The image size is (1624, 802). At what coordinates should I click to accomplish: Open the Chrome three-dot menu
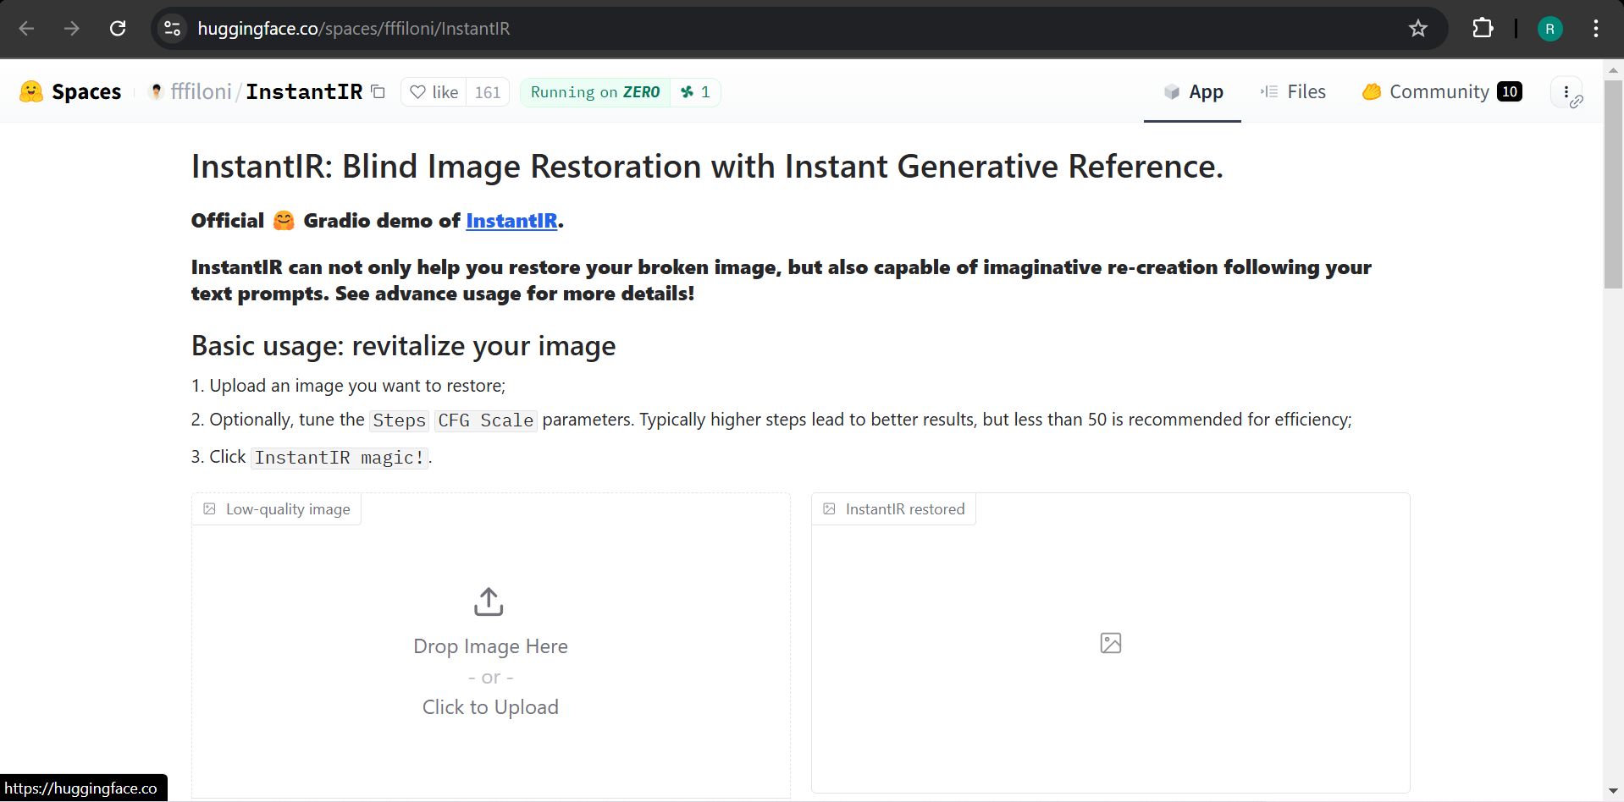click(x=1596, y=29)
